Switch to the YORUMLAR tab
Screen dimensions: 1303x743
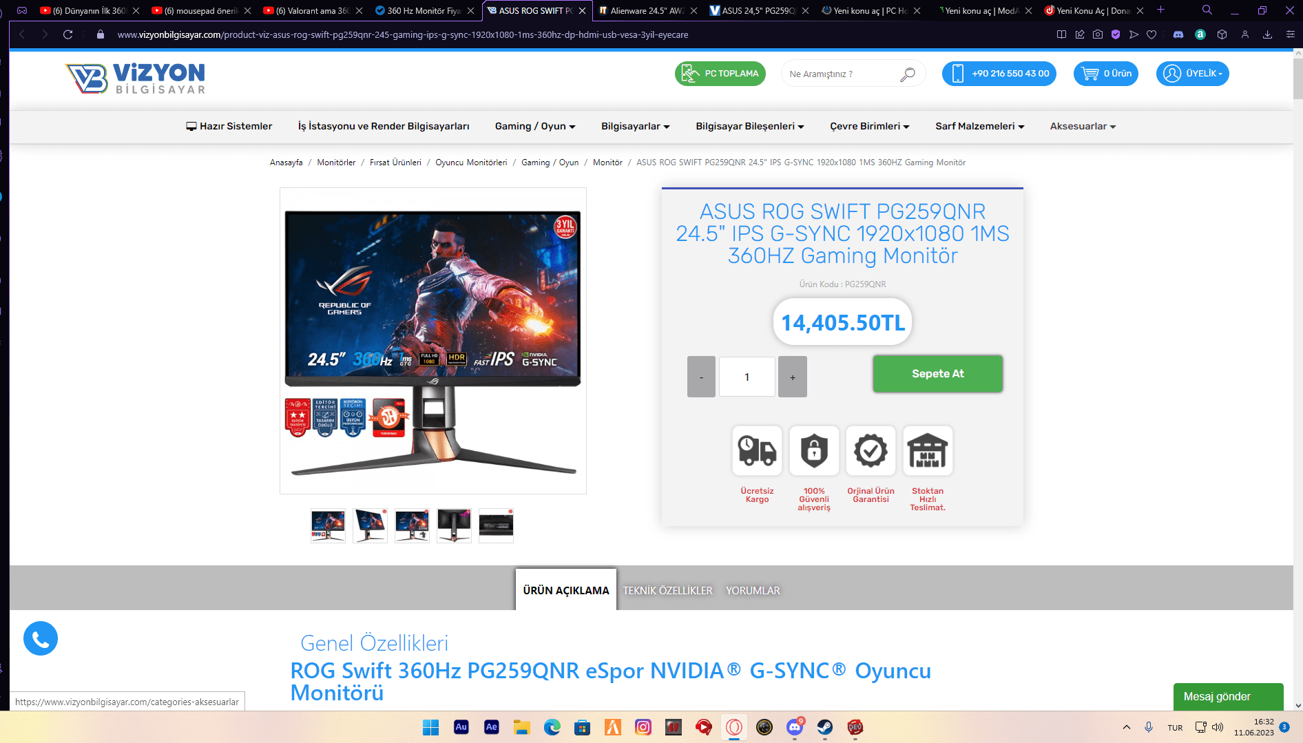pyautogui.click(x=753, y=591)
